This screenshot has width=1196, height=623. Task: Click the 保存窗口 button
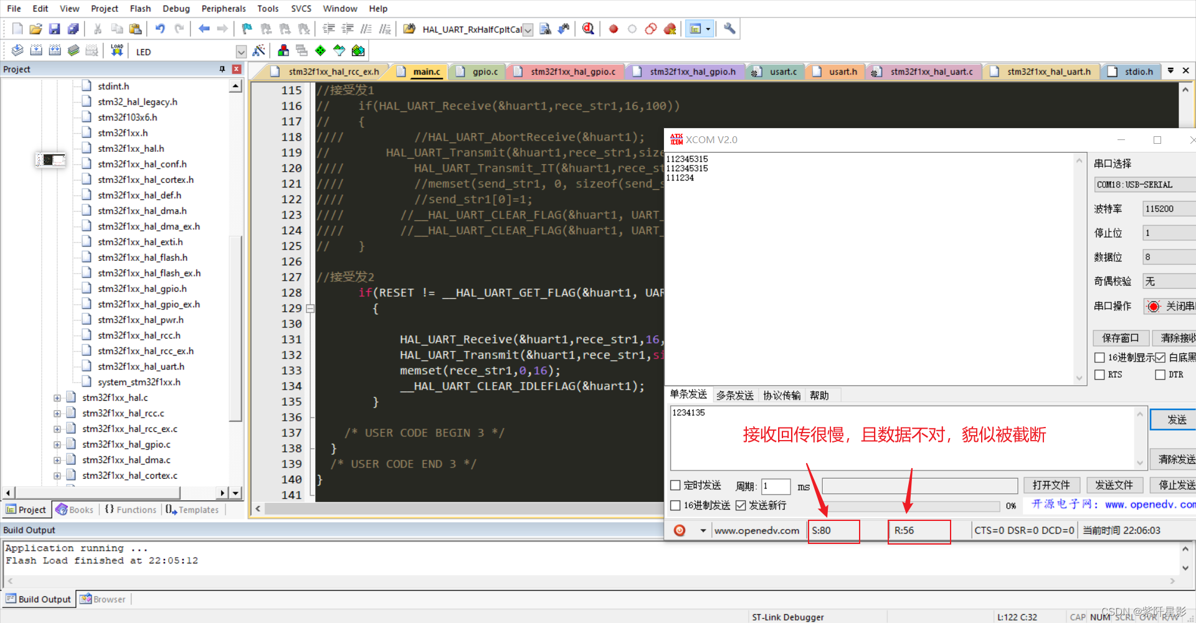[x=1120, y=338]
